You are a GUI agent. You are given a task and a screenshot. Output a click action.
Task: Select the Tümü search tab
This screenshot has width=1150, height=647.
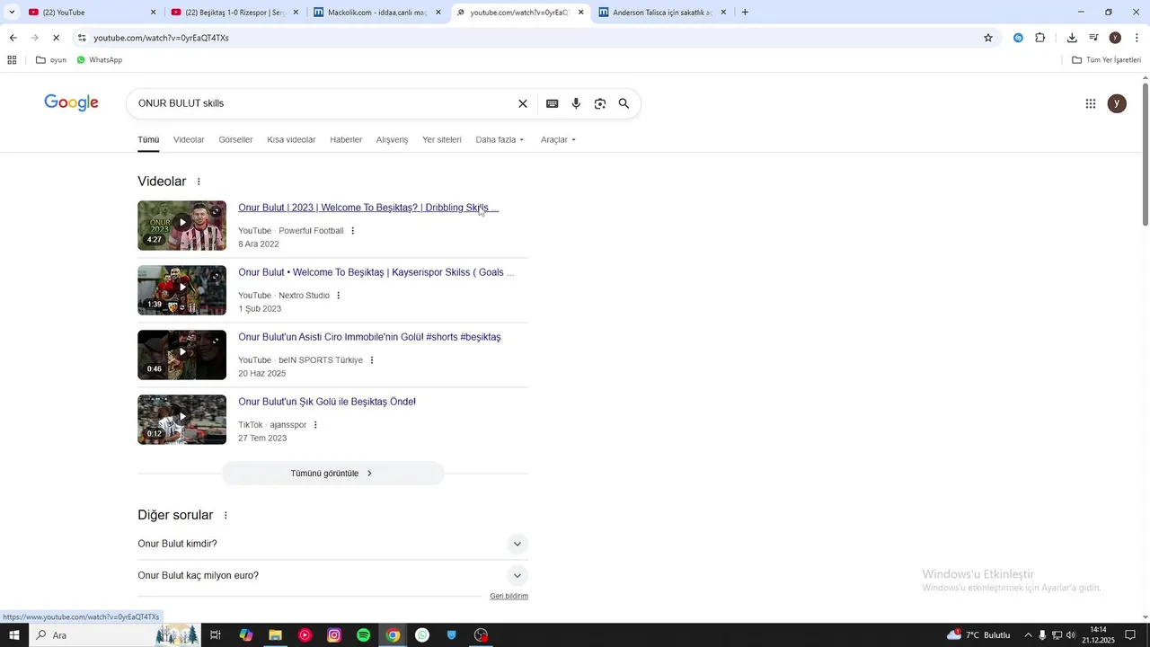tap(148, 140)
